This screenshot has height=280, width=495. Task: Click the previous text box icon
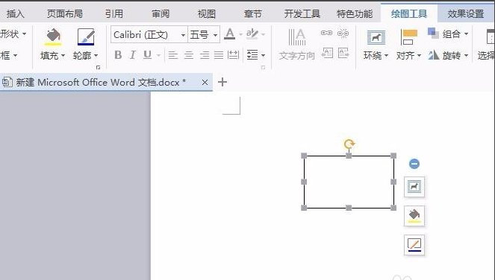tap(327, 53)
